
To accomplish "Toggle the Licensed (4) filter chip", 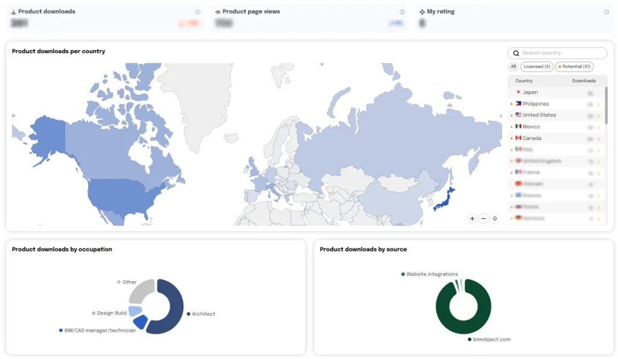I will pyautogui.click(x=537, y=66).
